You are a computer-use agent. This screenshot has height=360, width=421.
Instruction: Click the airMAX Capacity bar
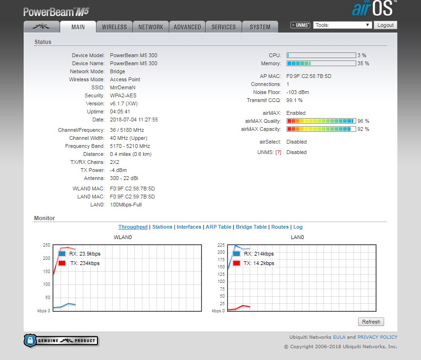pyautogui.click(x=321, y=129)
